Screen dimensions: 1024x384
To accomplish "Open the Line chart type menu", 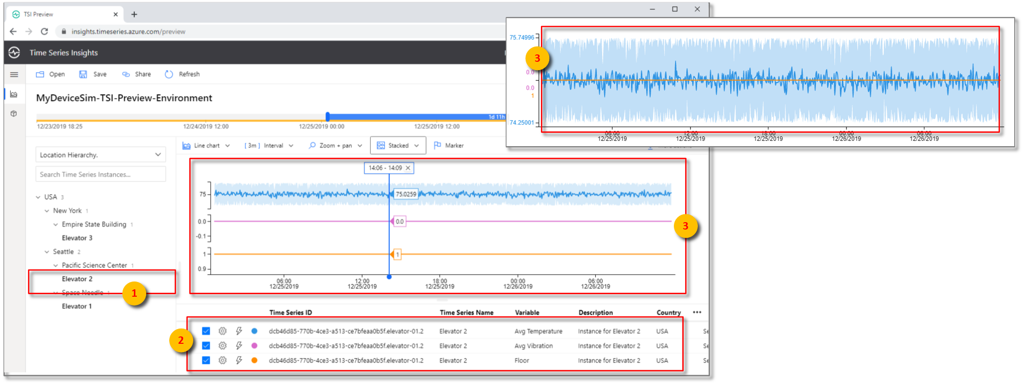I will pyautogui.click(x=206, y=146).
